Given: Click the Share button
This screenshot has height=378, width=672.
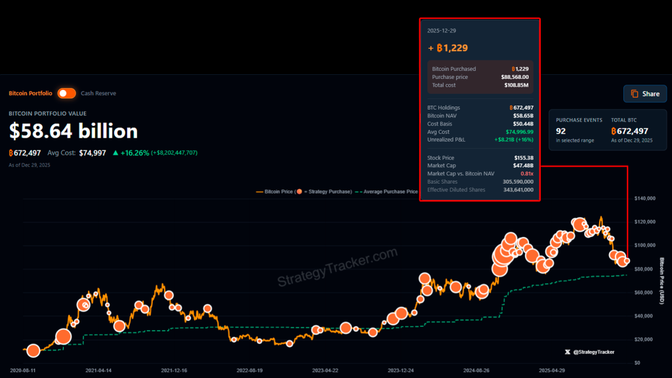Looking at the screenshot, I should [645, 94].
